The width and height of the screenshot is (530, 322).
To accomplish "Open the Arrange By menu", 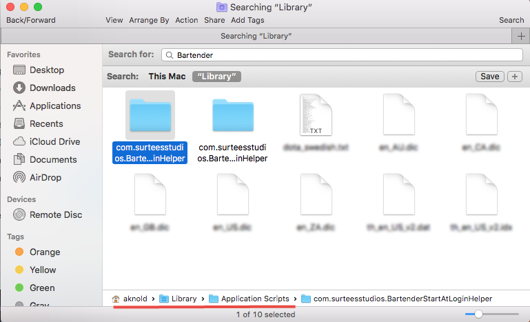I will pyautogui.click(x=149, y=20).
